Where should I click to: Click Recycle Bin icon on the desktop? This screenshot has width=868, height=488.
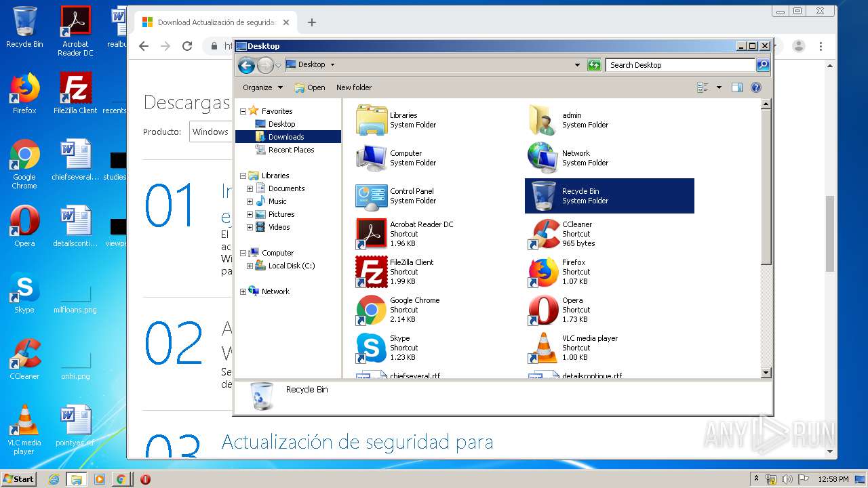[x=24, y=27]
